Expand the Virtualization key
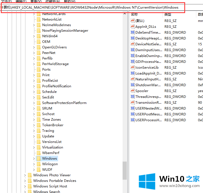 [x=34, y=147]
